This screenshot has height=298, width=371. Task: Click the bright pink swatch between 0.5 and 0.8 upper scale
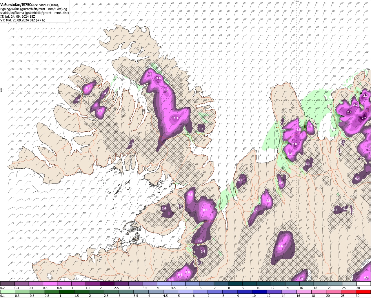click(x=50, y=284)
